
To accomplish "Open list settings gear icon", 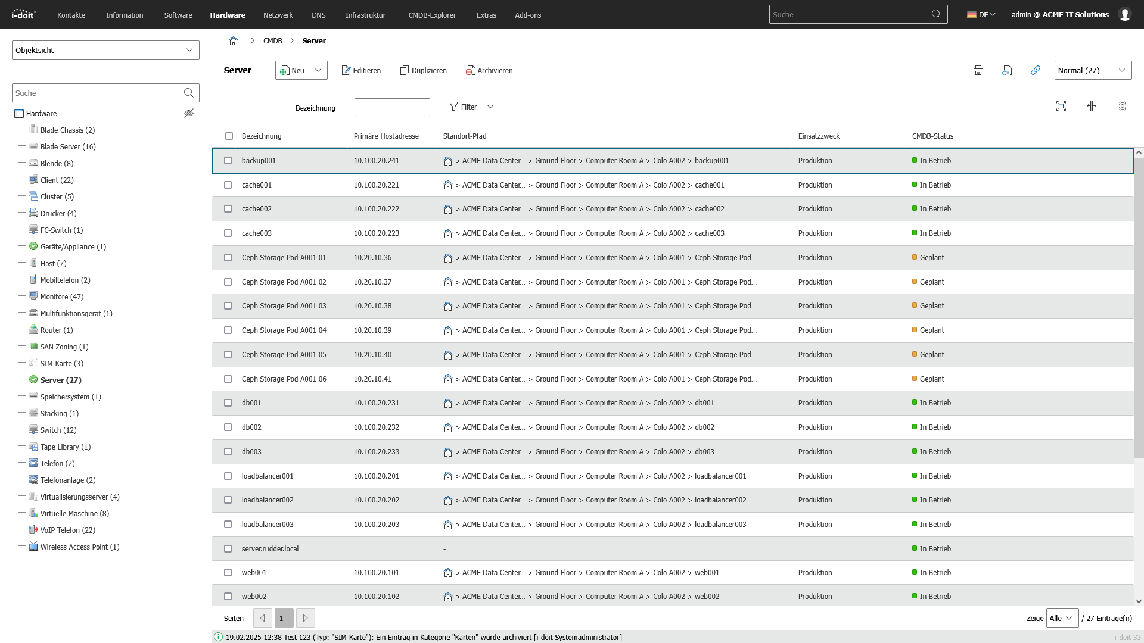I will point(1123,106).
